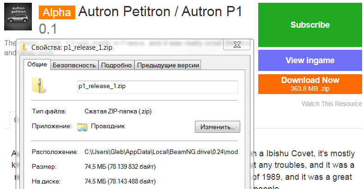Close the p1_release_1.zip properties dialog
Viewport: 364px width, 189px height.
tap(237, 45)
